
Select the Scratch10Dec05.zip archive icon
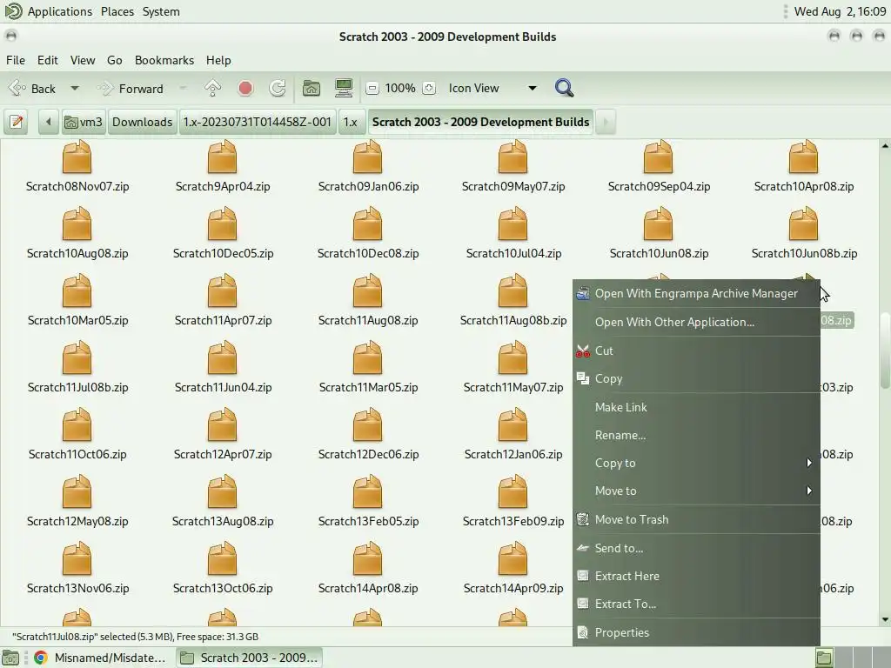tap(222, 224)
